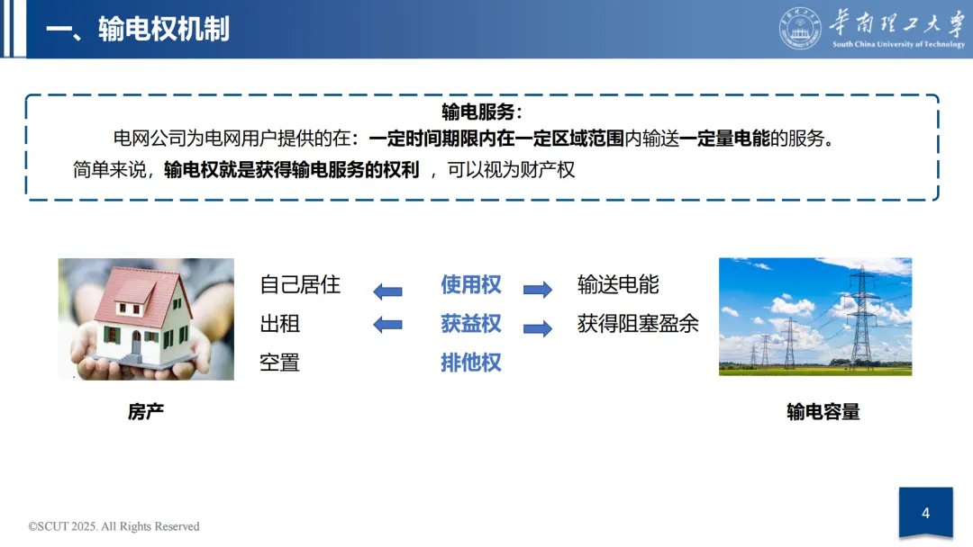Click the bold phrase 一定量电能
The height and width of the screenshot is (547, 973).
point(724,139)
